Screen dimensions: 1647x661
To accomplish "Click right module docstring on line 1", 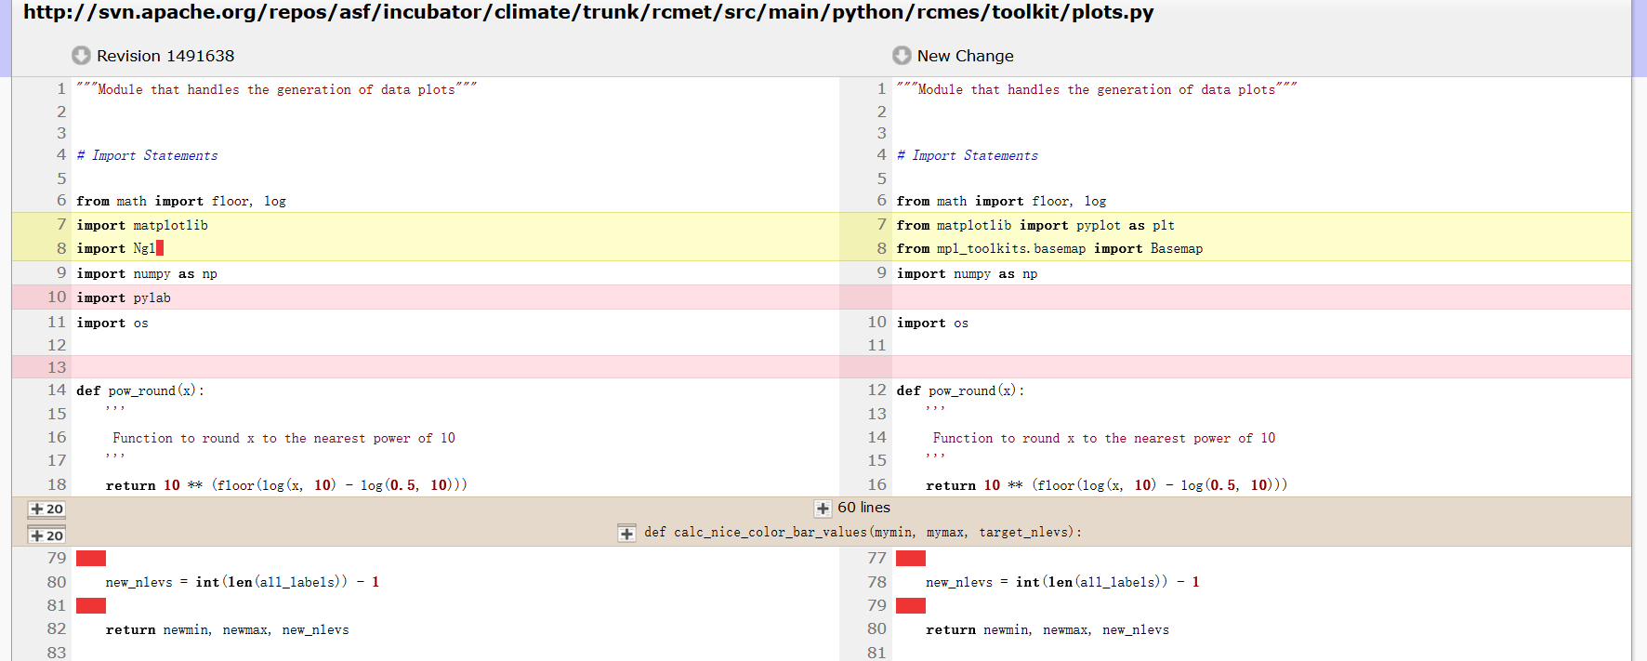I will pyautogui.click(x=1097, y=89).
